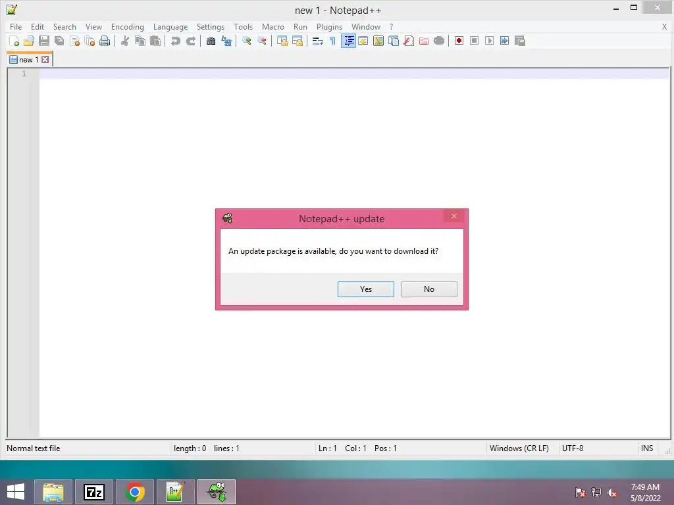The height and width of the screenshot is (505, 674).
Task: Click the Synchronize horizontal scrolling icon
Action: click(297, 41)
